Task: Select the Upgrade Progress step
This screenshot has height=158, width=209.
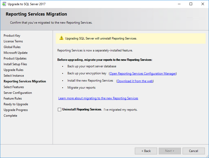Action: (x=16, y=110)
